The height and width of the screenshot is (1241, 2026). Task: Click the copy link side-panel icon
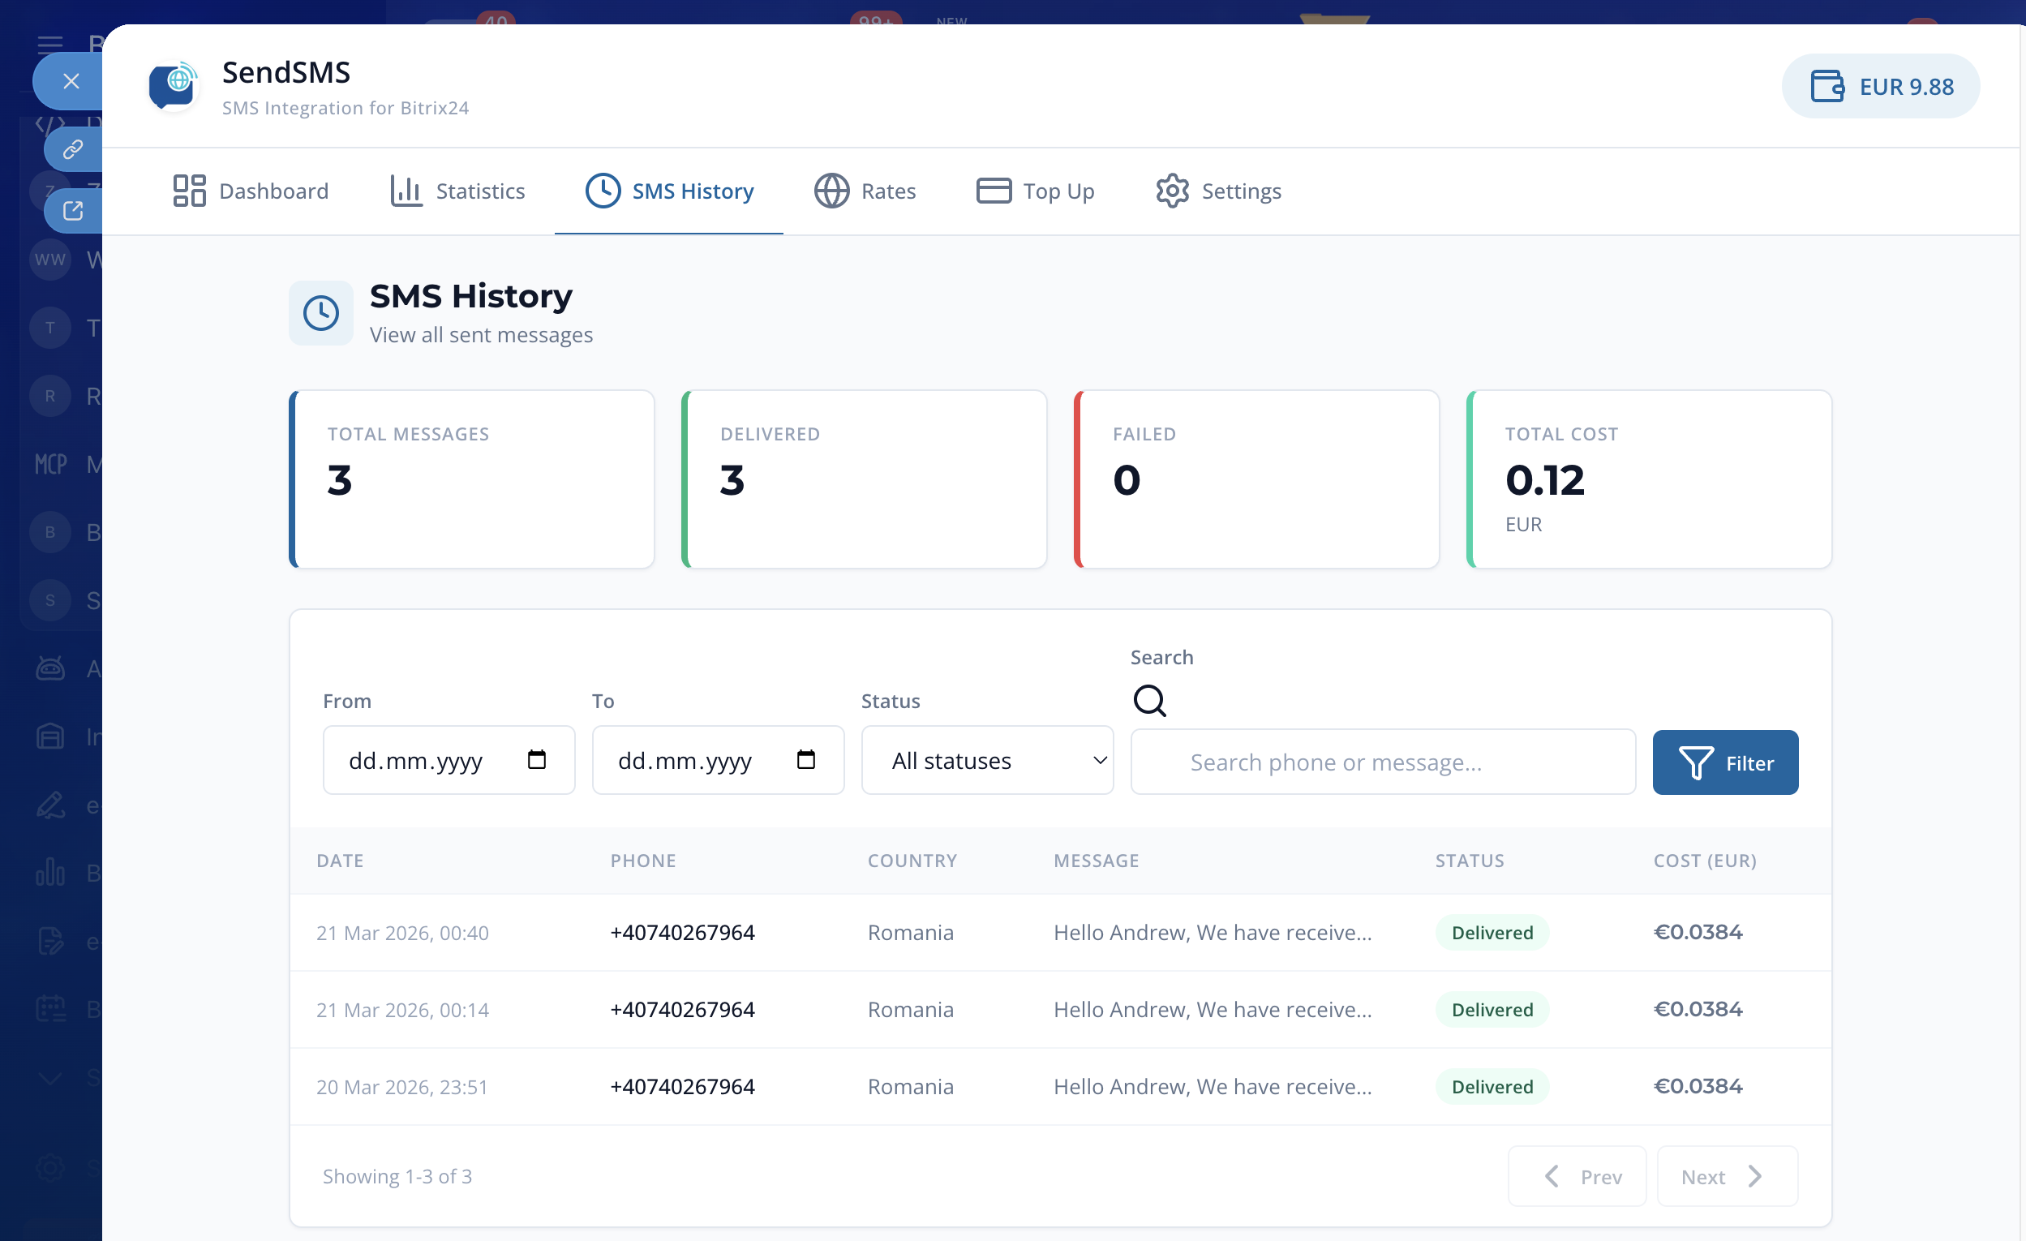[x=73, y=149]
